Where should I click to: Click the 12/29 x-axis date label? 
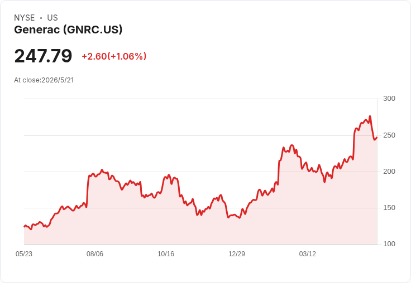(x=237, y=254)
